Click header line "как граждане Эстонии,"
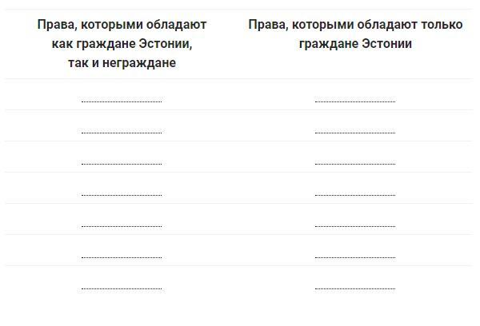This screenshot has width=480, height=326. point(122,44)
